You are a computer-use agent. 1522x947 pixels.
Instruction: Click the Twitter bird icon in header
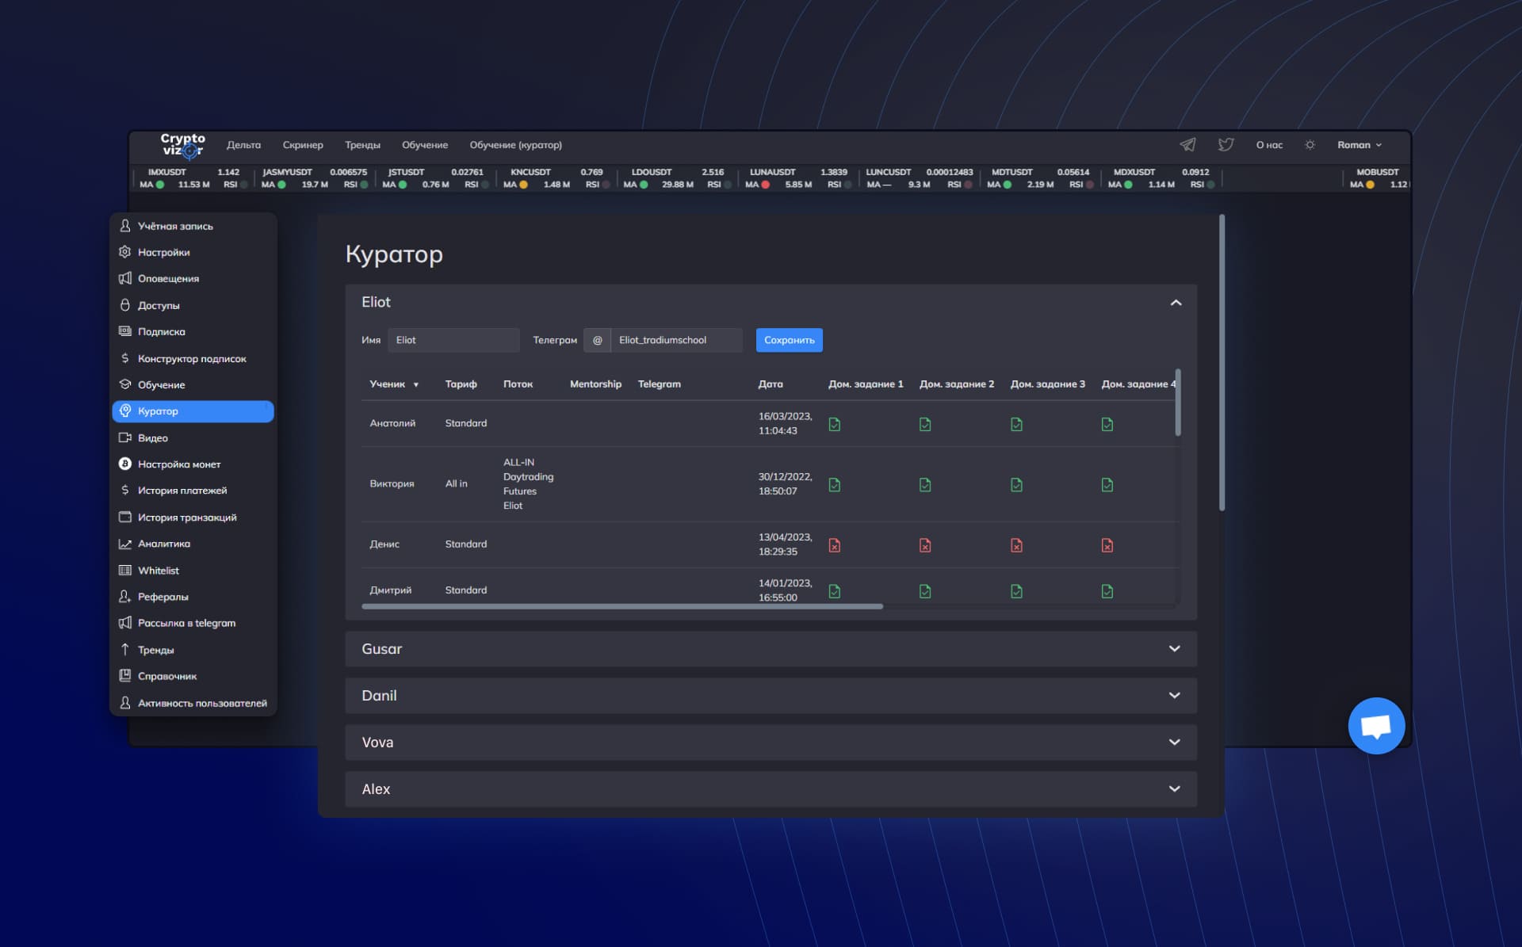click(x=1226, y=144)
